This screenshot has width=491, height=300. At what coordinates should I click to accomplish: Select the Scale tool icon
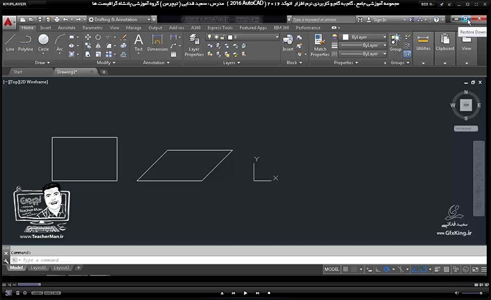[x=98, y=54]
